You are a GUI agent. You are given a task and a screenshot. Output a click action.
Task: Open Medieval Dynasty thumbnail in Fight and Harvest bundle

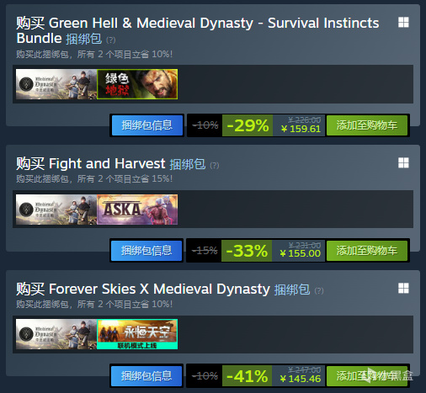(56, 210)
